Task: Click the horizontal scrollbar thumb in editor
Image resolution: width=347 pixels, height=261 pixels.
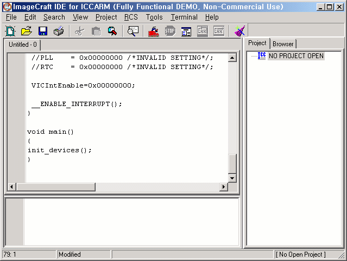Action: pos(56,187)
